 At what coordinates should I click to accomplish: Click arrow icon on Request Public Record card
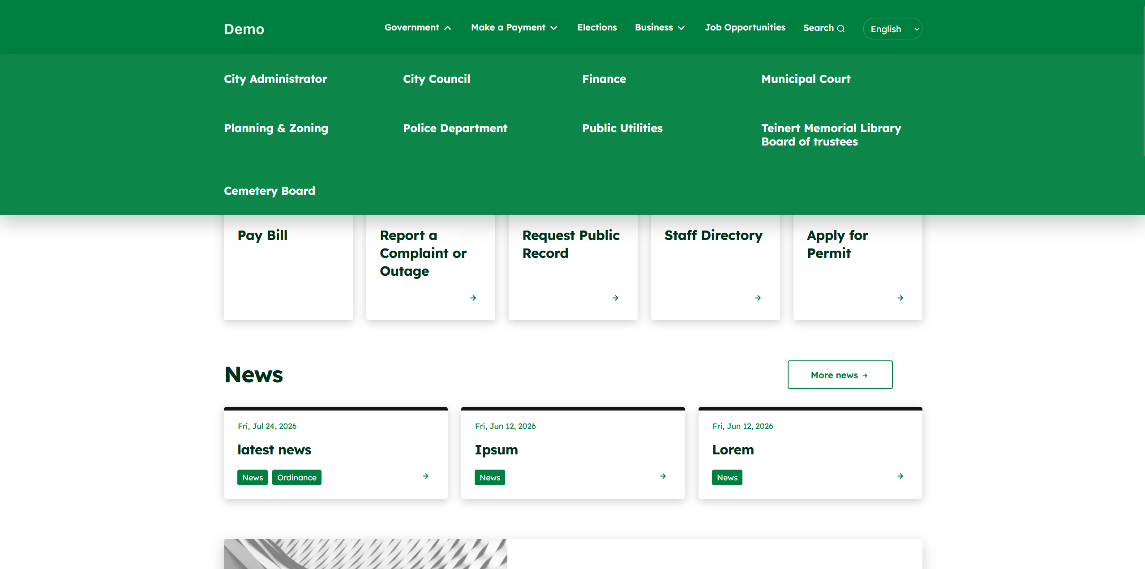(x=615, y=298)
